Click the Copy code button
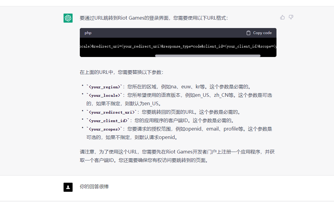Image resolution: width=334 pixels, height=202 pixels. coord(259,33)
